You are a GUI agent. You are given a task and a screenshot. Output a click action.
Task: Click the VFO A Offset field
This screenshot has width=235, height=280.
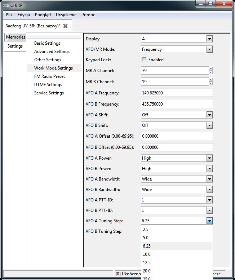(x=177, y=136)
